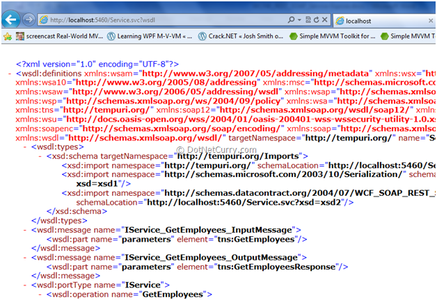
Task: Click the "IService" portType name value
Action: (x=143, y=285)
